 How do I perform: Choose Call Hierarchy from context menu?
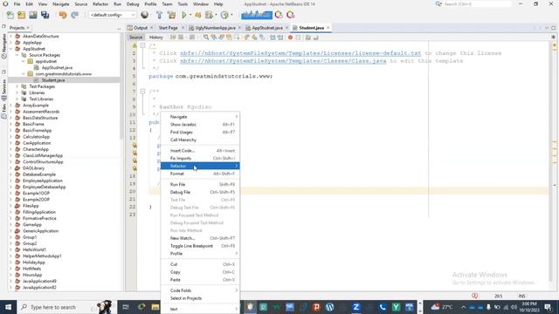pyautogui.click(x=200, y=140)
